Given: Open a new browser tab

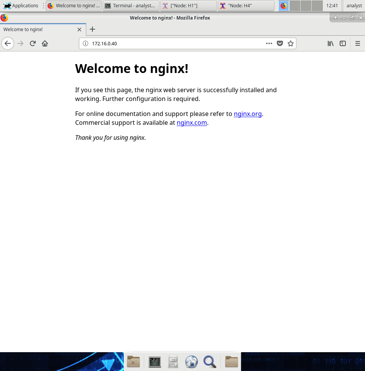Looking at the screenshot, I should 92,29.
